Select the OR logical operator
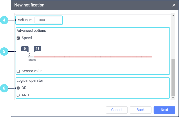This screenshot has width=179, height=117. (x=18, y=88)
